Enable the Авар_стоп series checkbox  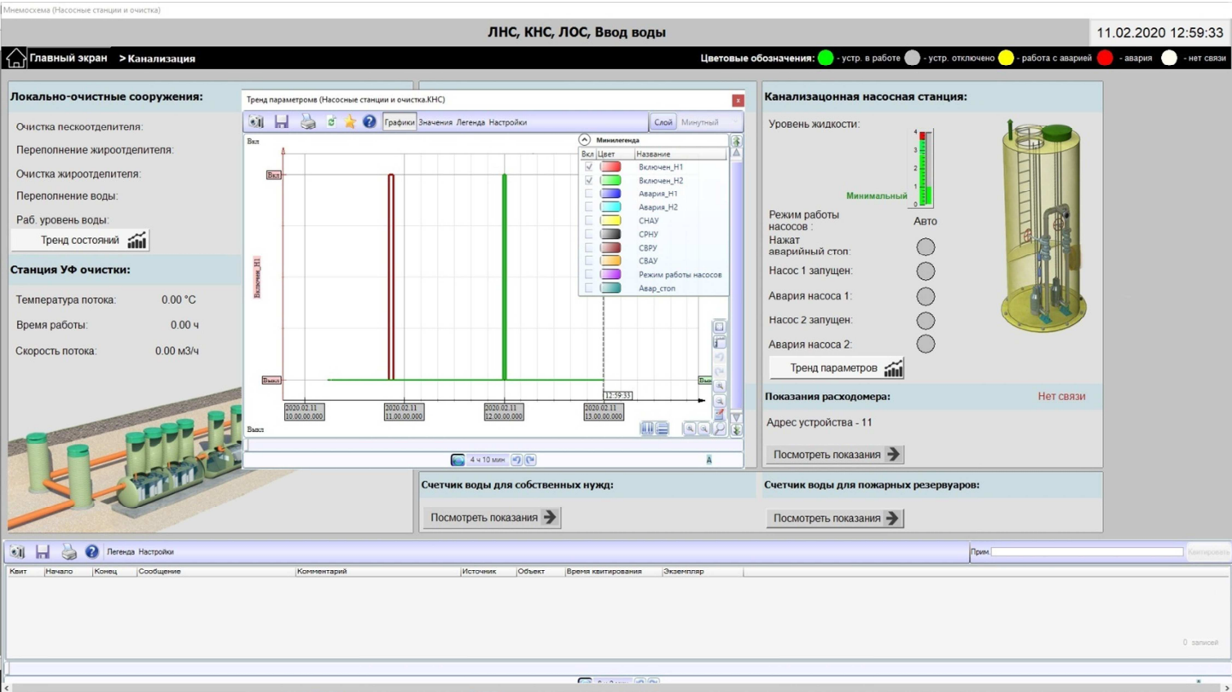point(588,288)
